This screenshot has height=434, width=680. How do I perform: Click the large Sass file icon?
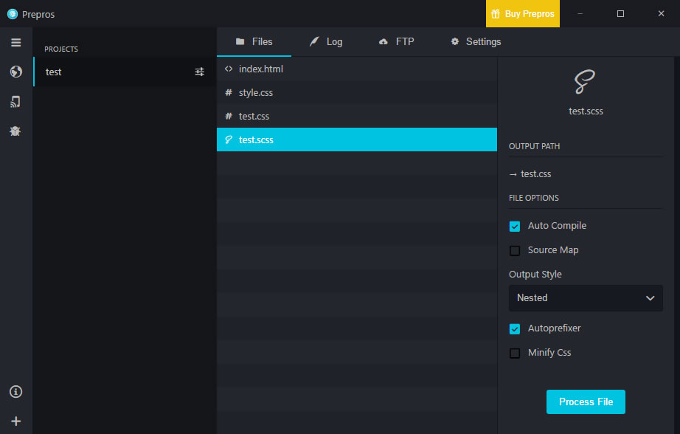coord(586,82)
